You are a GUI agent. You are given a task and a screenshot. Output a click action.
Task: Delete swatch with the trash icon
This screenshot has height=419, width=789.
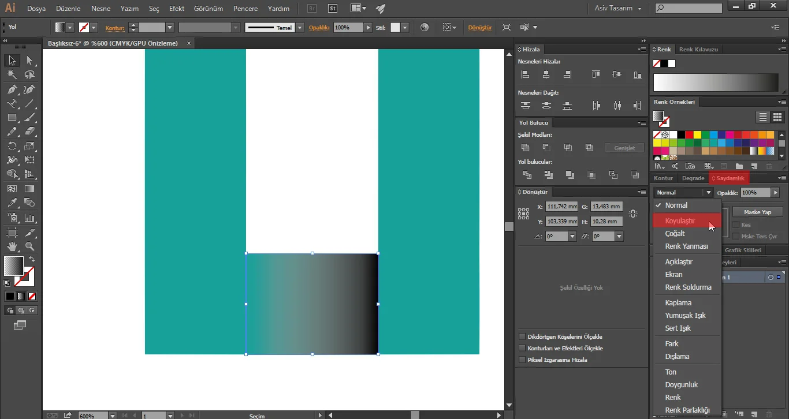[x=770, y=166]
